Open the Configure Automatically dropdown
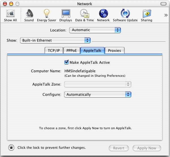The width and height of the screenshot is (170, 157). click(x=98, y=95)
